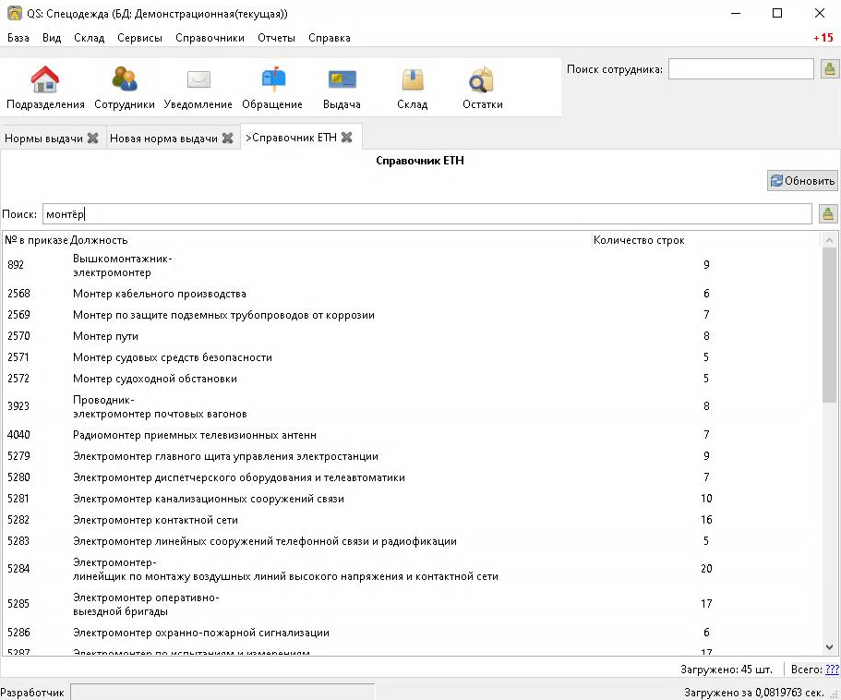
Task: Close the Нормы выдачи tab
Action: click(x=93, y=138)
